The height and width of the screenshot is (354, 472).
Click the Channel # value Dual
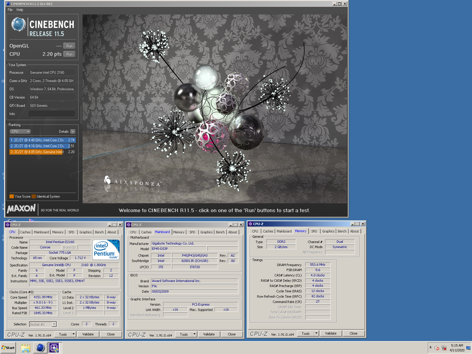[x=340, y=242]
